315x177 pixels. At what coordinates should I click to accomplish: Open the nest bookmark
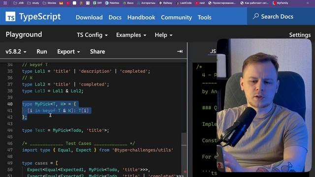[200, 3]
